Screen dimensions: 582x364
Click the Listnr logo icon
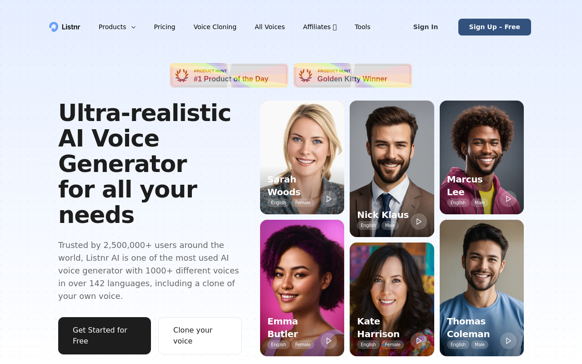click(54, 27)
